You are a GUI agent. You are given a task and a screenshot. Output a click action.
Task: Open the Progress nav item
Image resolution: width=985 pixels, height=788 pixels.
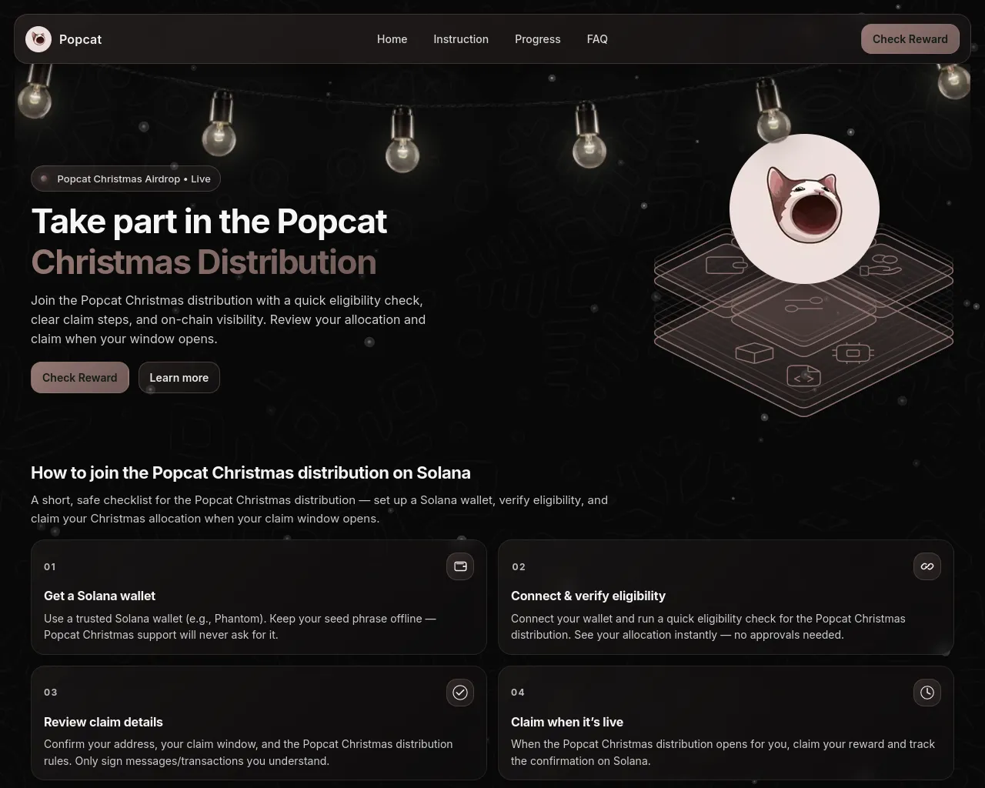pos(538,39)
